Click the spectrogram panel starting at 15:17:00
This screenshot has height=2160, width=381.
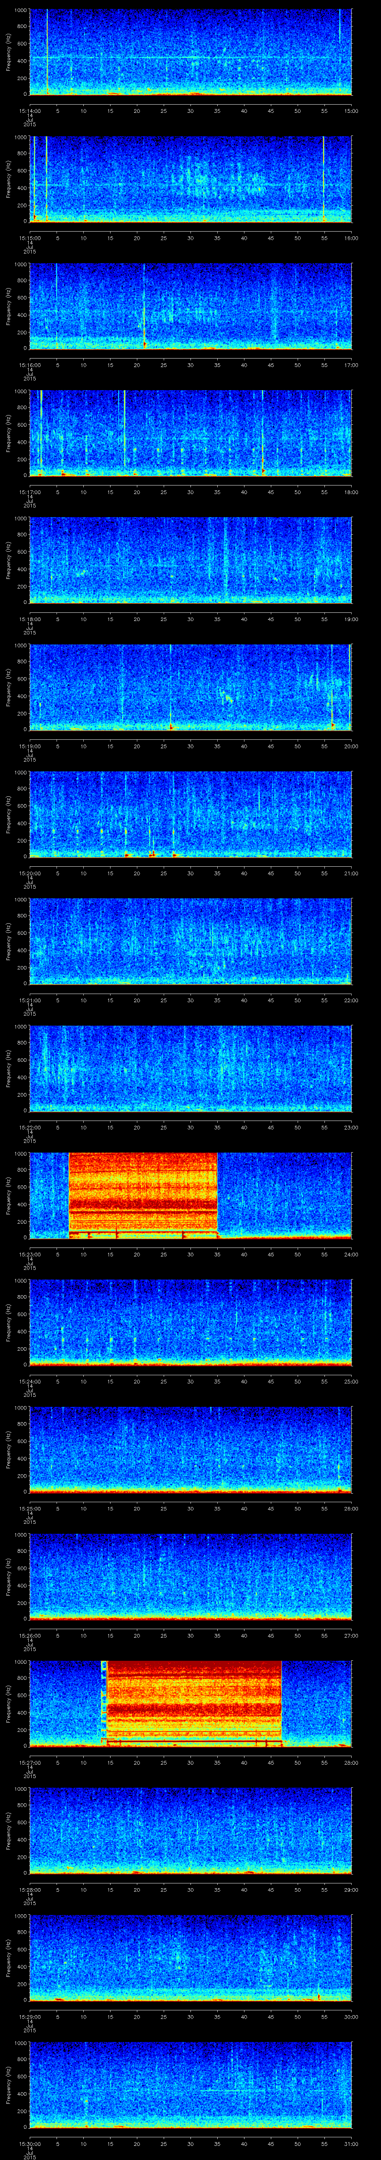click(191, 433)
